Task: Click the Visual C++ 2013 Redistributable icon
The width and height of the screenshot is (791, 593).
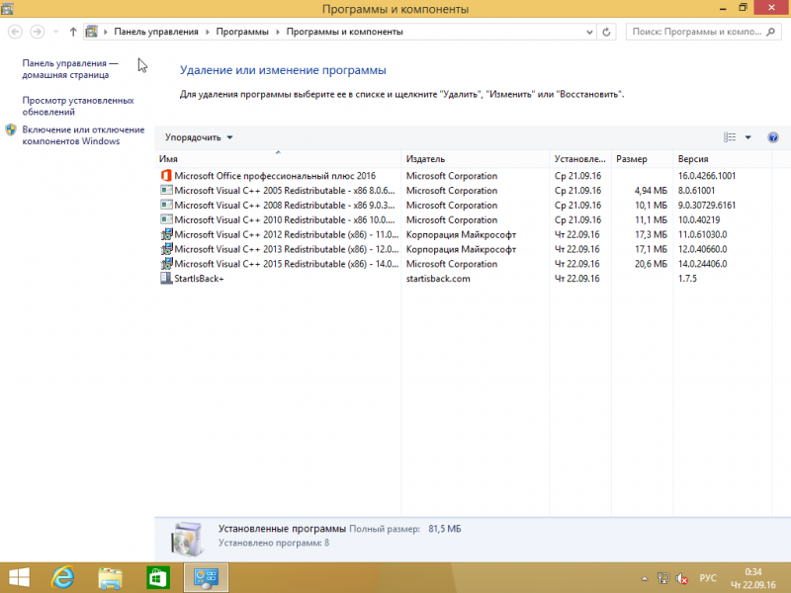Action: click(166, 249)
